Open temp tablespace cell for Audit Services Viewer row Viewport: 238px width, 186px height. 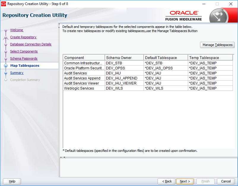210,83
